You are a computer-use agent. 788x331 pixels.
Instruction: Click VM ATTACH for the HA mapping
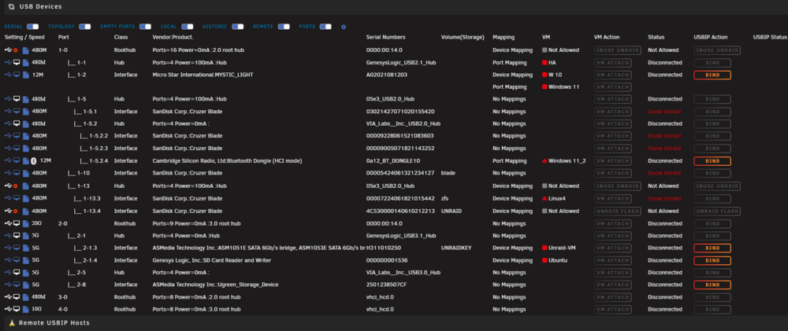[612, 63]
